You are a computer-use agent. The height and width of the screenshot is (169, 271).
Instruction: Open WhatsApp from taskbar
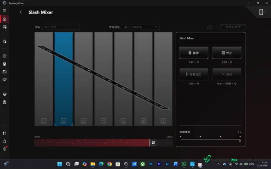[184, 164]
